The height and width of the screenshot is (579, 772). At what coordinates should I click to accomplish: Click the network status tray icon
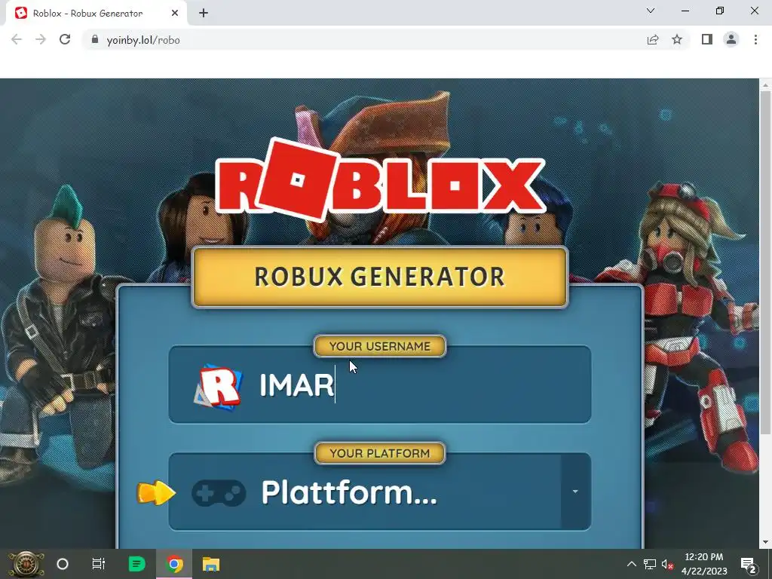[650, 564]
